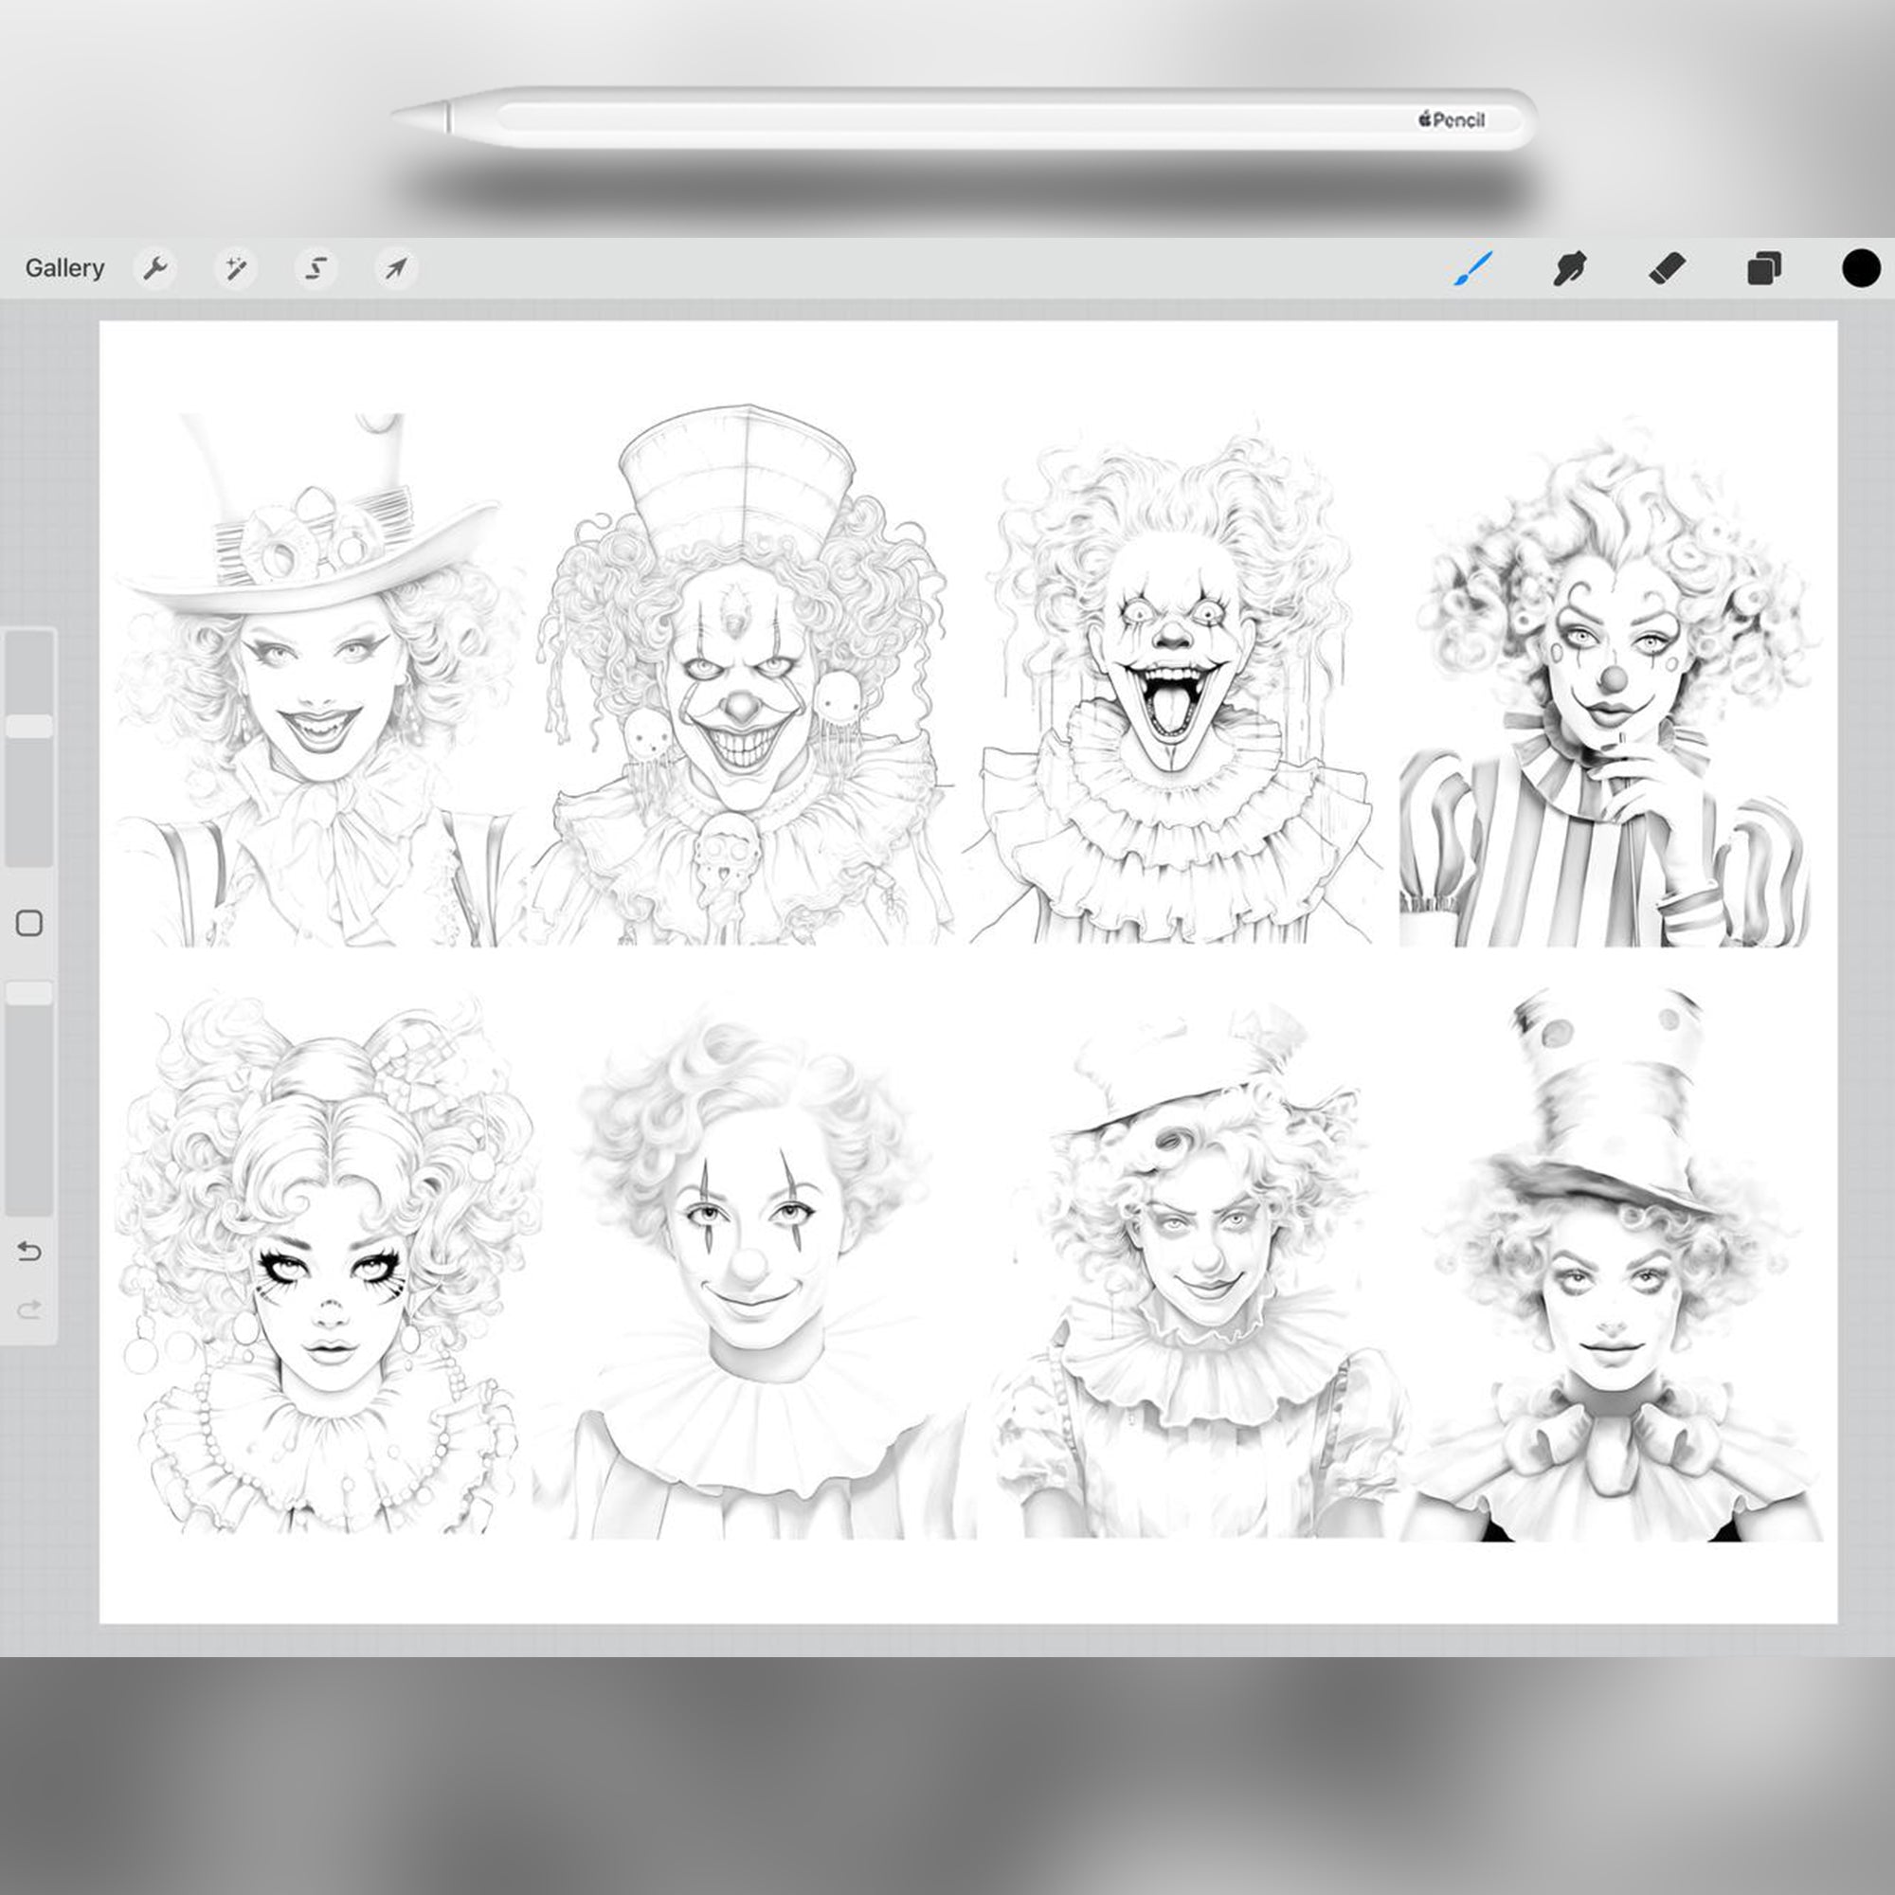
Task: Return to the Gallery
Action: tap(64, 267)
